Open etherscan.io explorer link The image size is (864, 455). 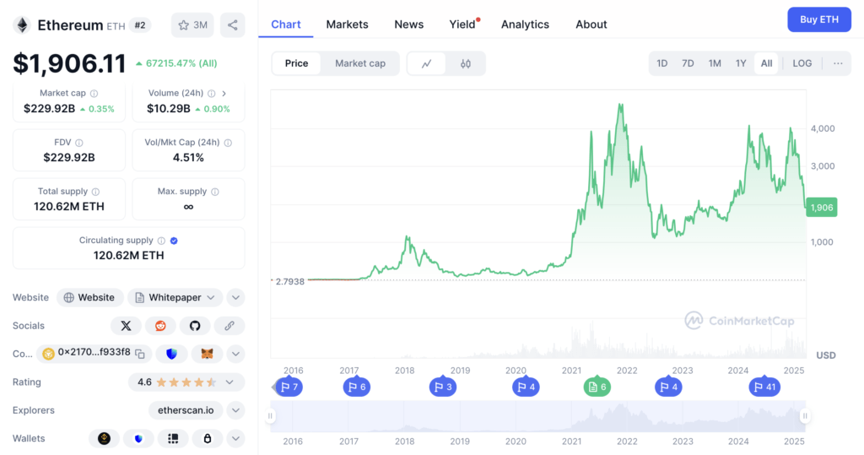186,410
